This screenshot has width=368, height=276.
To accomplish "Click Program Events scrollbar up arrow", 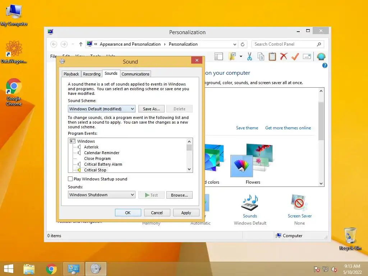I will (x=189, y=141).
